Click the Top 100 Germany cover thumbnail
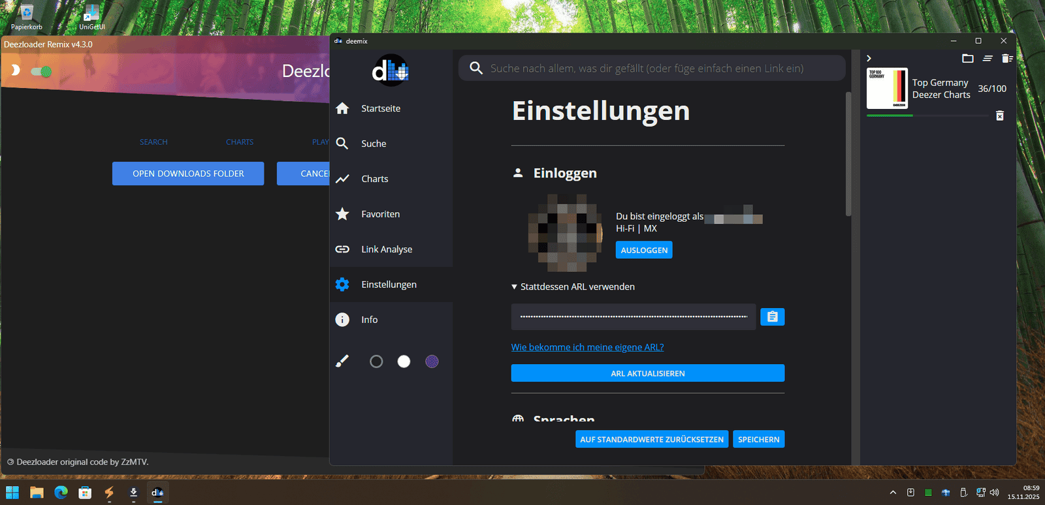 (887, 88)
